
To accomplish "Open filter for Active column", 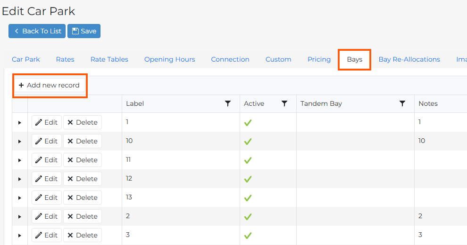I will click(x=284, y=103).
